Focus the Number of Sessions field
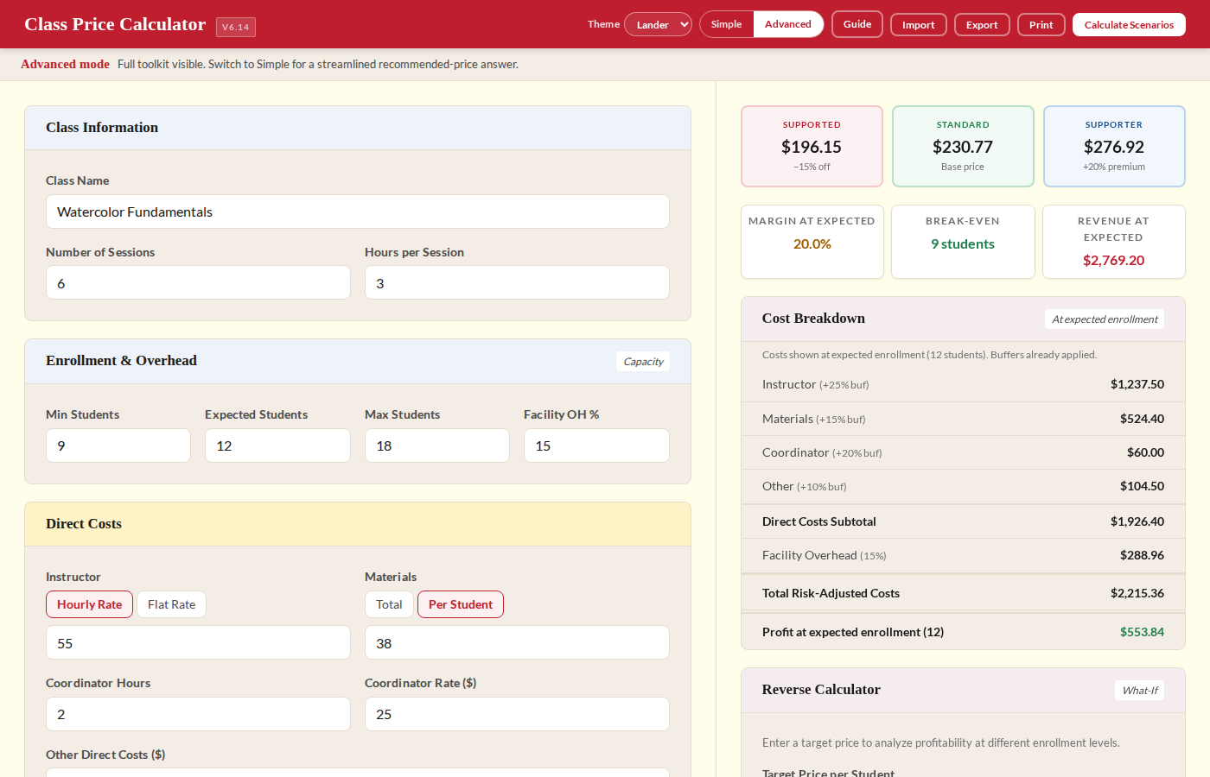This screenshot has width=1210, height=777. (198, 282)
